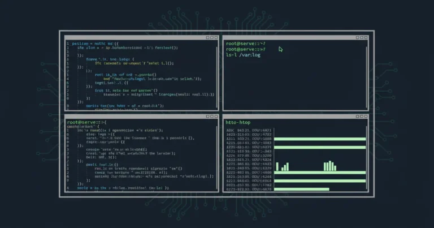Click middle square button of the ls-l terminal window

(362, 37)
